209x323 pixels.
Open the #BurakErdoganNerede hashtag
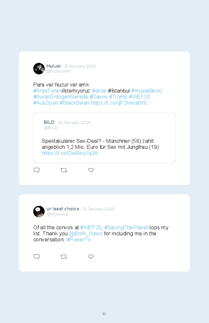click(61, 97)
